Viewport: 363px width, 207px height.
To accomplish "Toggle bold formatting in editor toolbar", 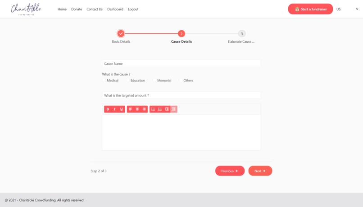I will [x=108, y=109].
